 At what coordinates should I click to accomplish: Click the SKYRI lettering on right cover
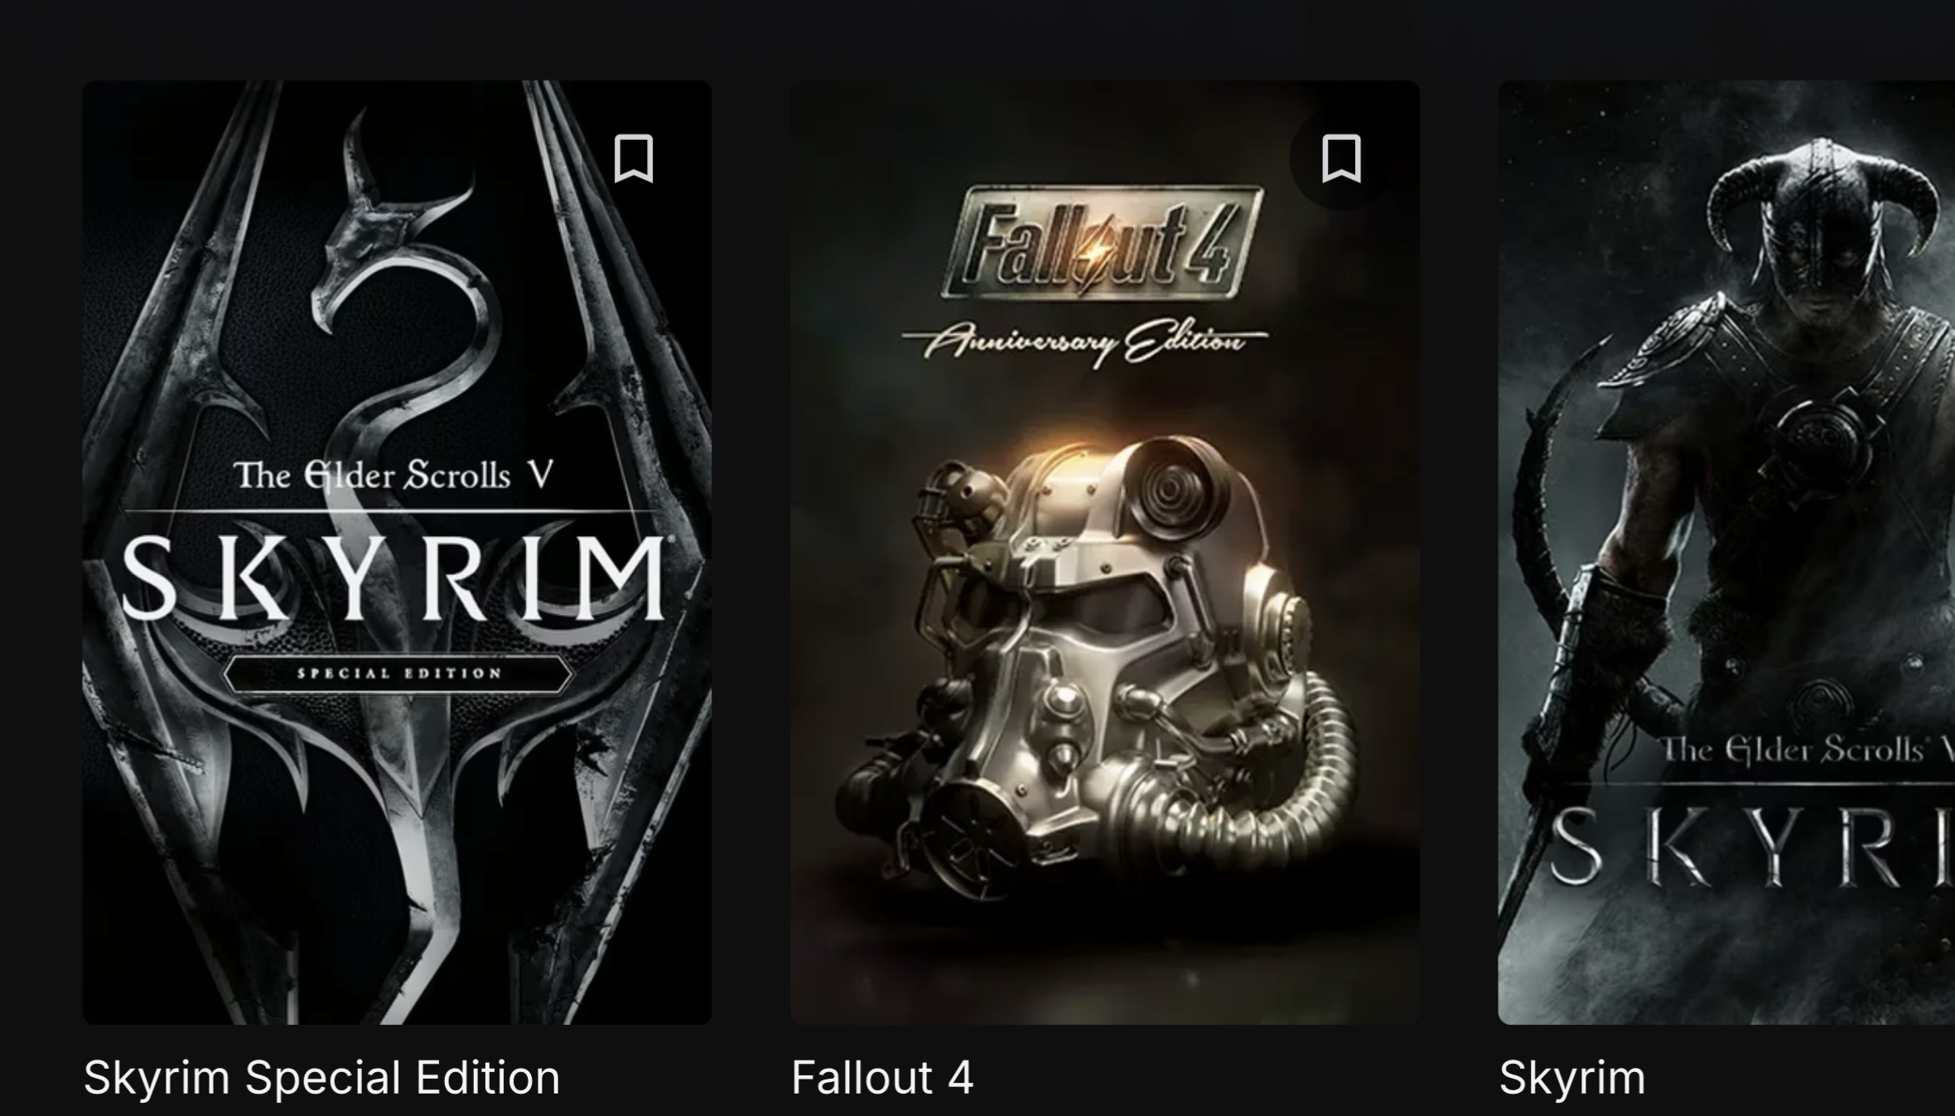tap(1752, 845)
